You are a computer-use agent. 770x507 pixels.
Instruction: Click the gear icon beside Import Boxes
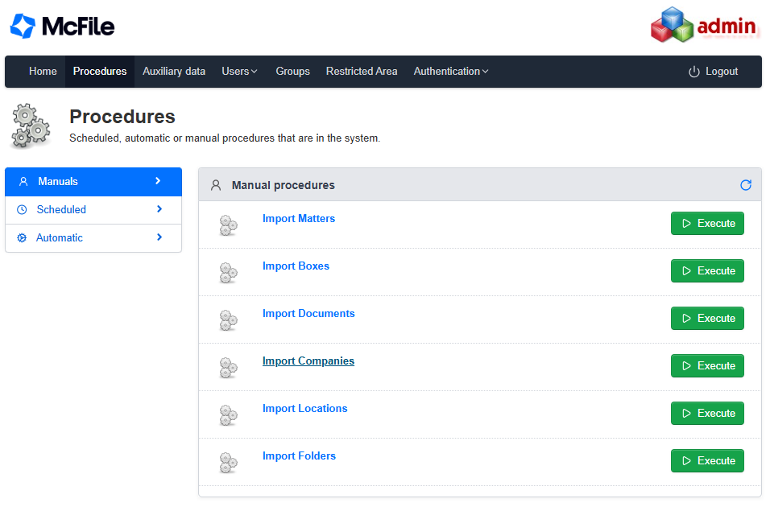(229, 273)
